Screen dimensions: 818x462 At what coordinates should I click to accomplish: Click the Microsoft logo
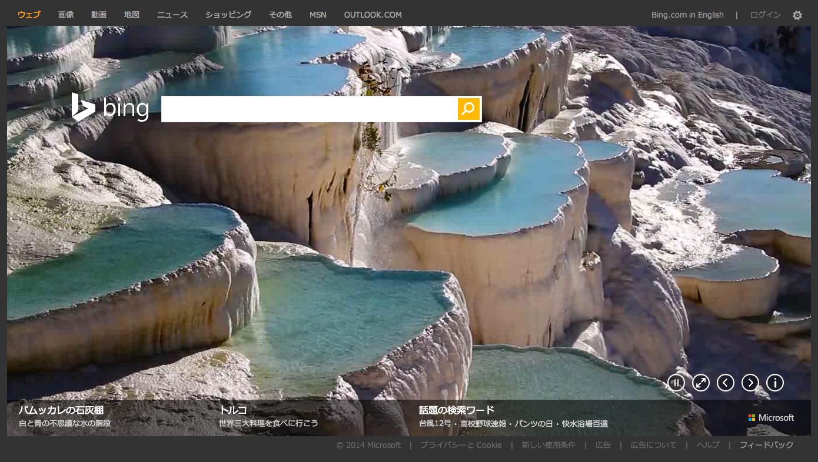(771, 417)
